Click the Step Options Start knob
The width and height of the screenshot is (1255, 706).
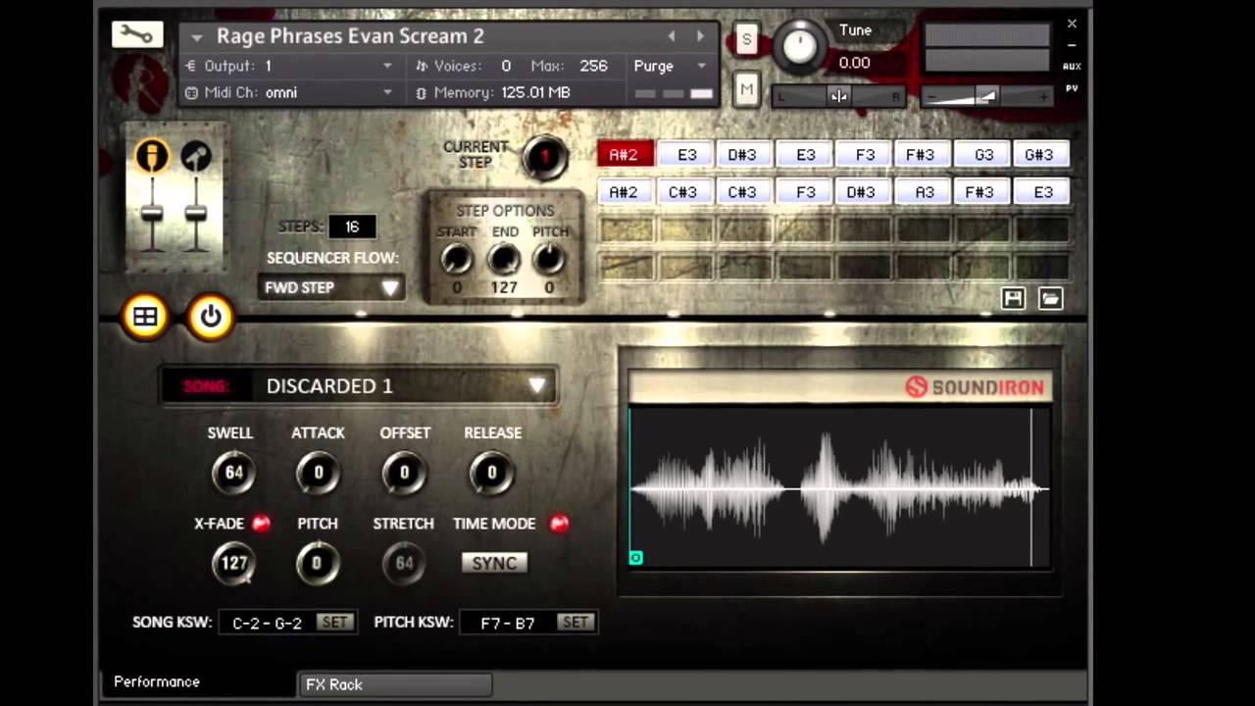[x=456, y=259]
